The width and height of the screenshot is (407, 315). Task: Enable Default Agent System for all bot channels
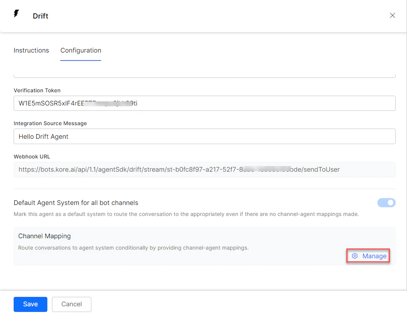click(386, 203)
